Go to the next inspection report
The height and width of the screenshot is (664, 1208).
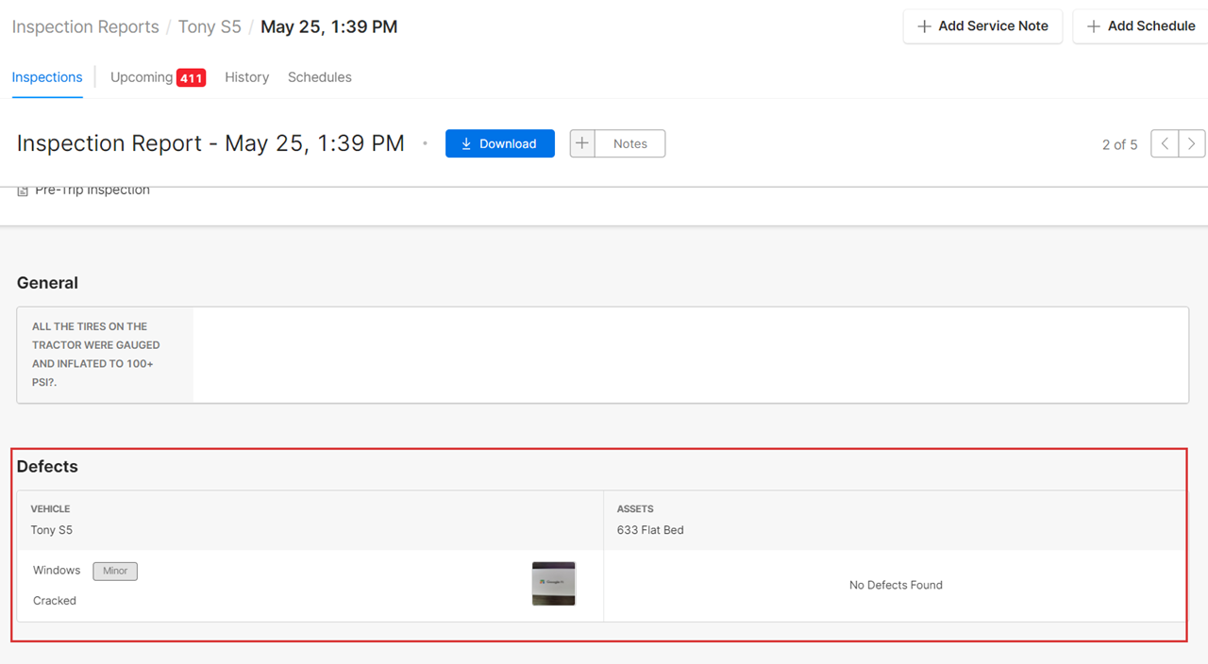click(x=1192, y=143)
